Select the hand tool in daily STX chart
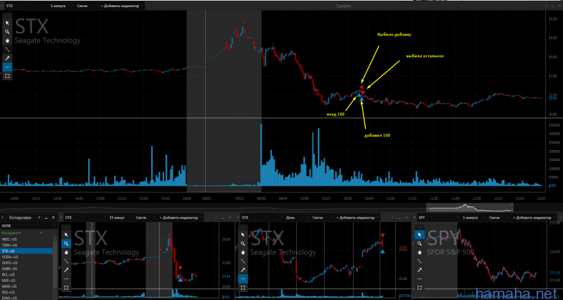The image size is (563, 300). (x=243, y=252)
